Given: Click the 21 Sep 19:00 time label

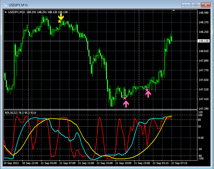Looking at the screenshot, I should point(123,163).
